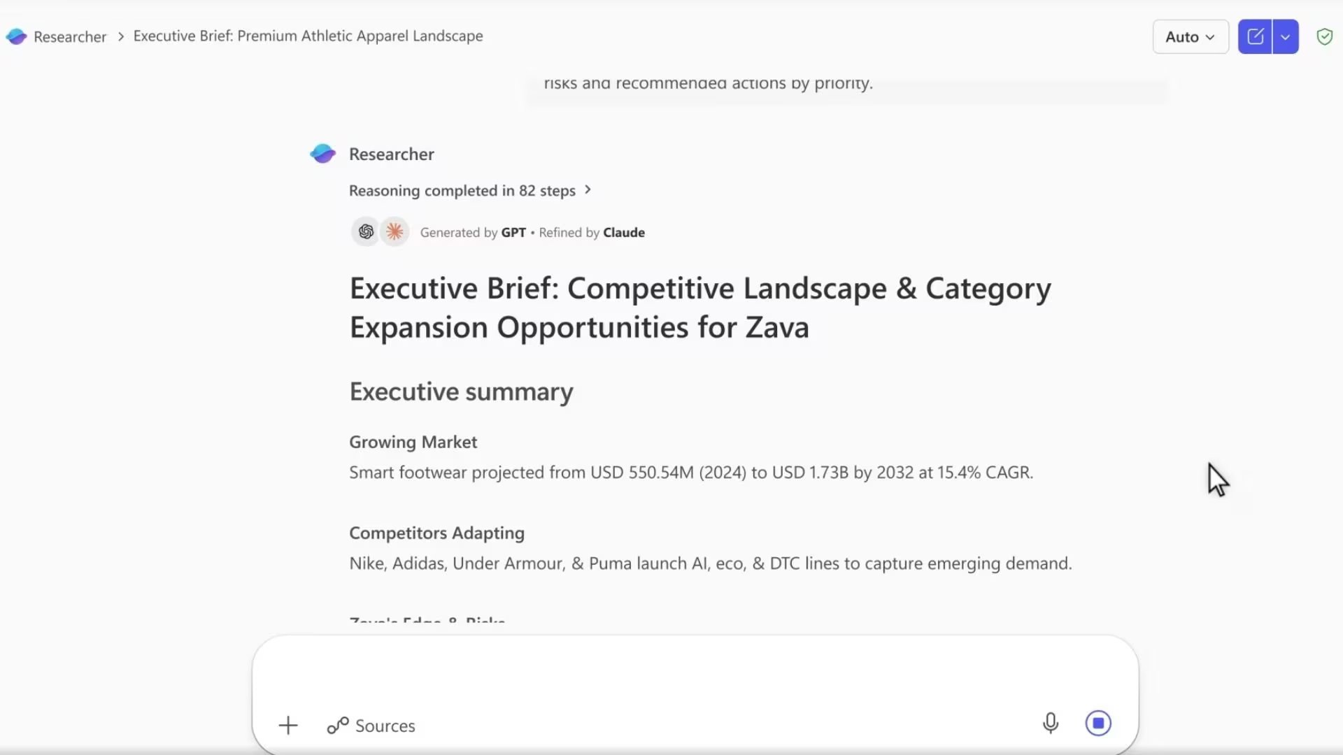Click the GPT model logo icon
The width and height of the screenshot is (1343, 755).
[366, 232]
